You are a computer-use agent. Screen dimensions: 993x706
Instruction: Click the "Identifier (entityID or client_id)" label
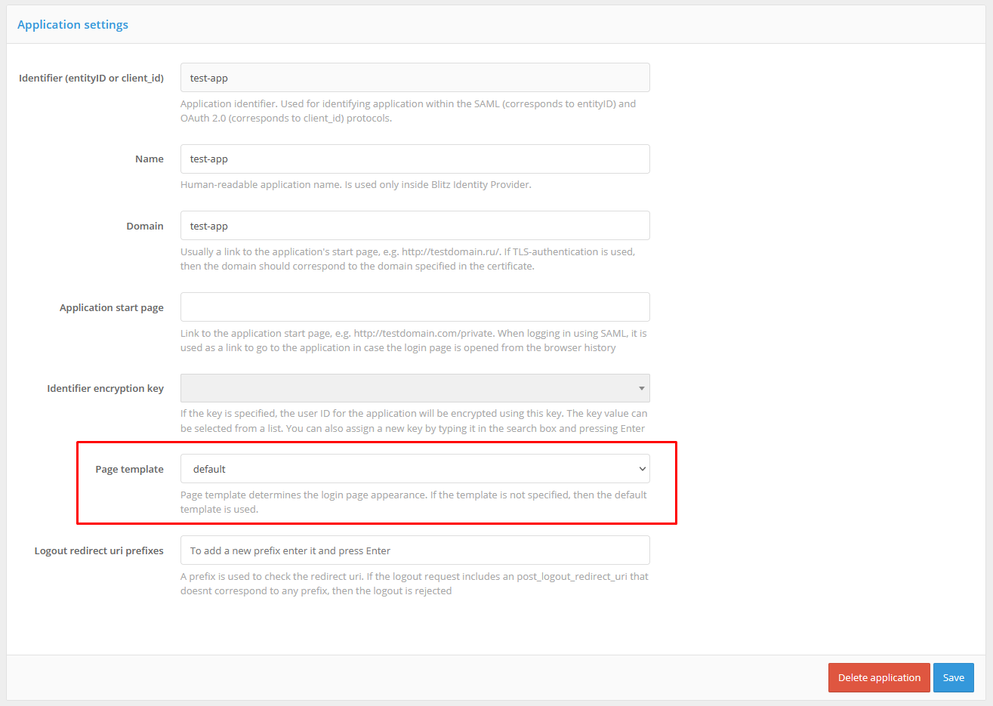click(x=91, y=78)
